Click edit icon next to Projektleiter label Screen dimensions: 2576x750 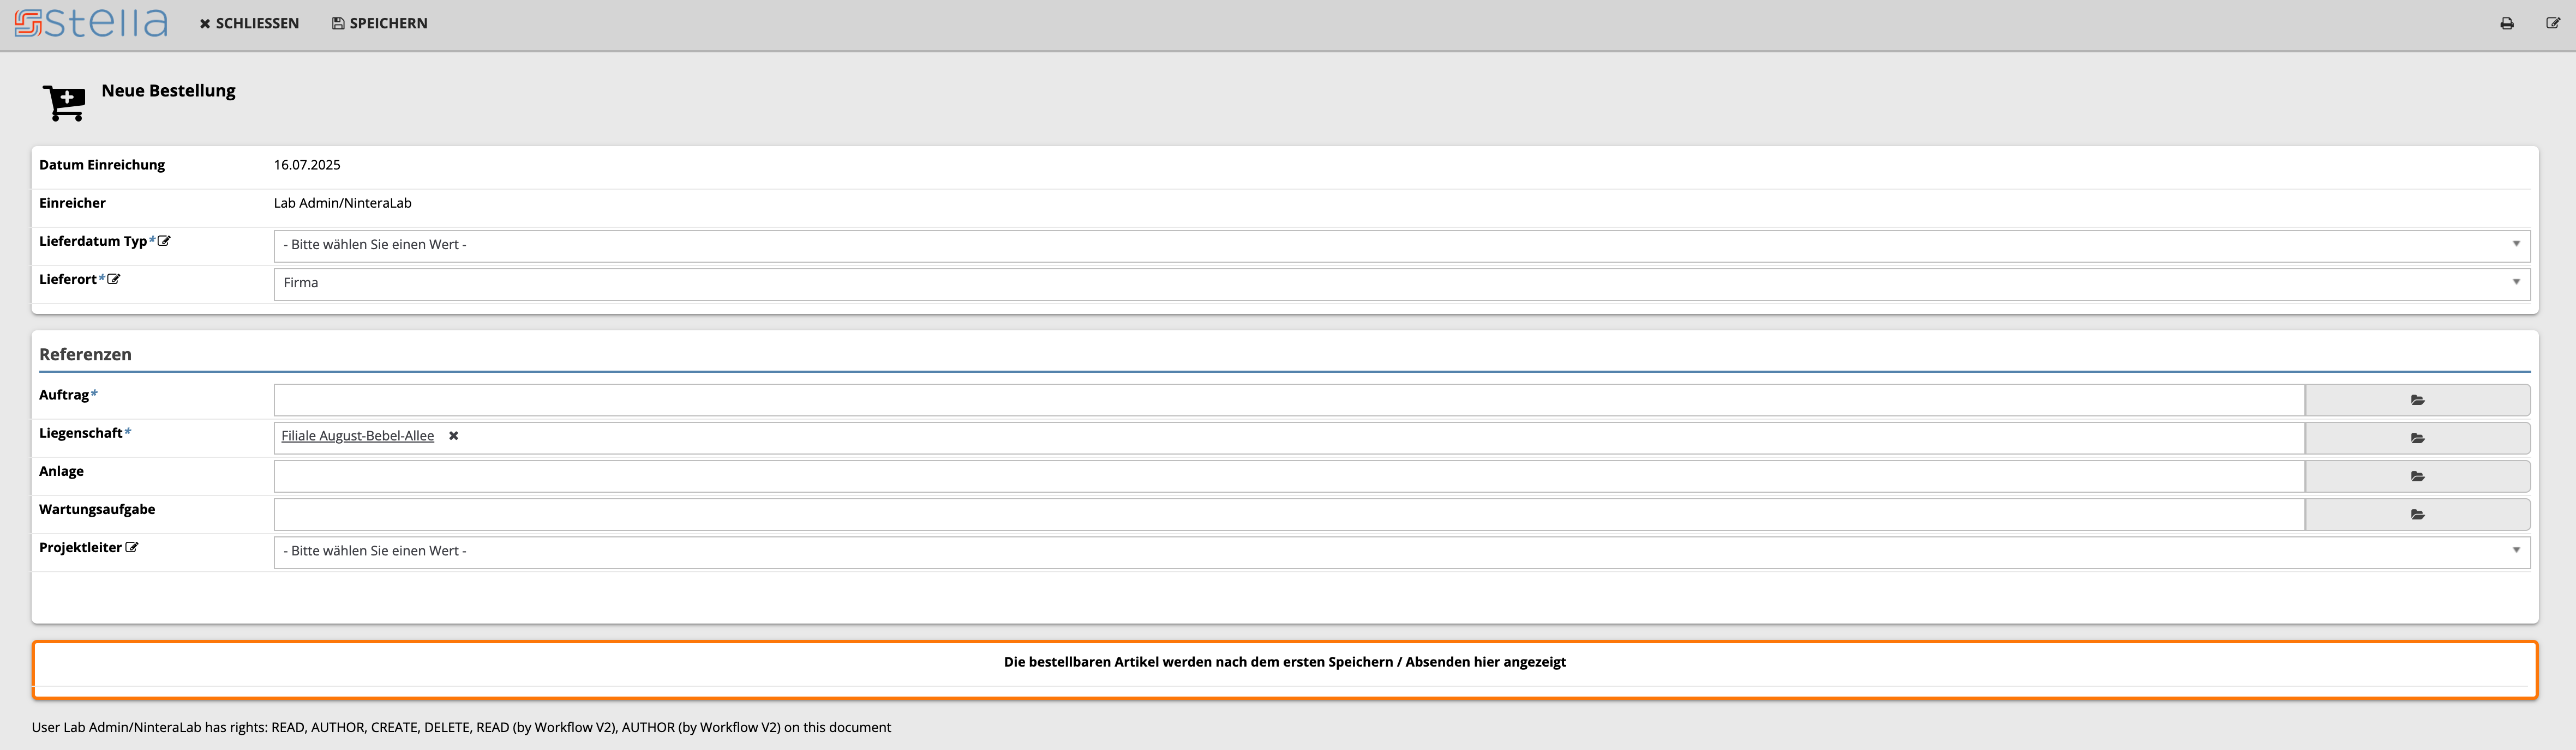132,547
